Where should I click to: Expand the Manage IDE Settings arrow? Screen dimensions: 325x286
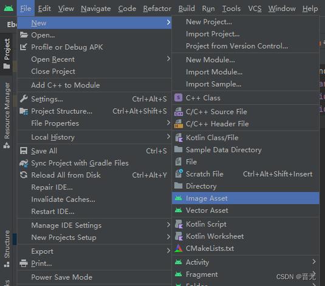168,225
